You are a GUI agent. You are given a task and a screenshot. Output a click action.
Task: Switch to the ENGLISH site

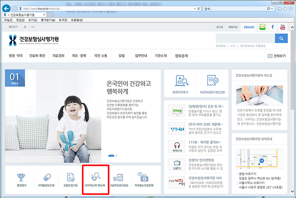[249, 27]
